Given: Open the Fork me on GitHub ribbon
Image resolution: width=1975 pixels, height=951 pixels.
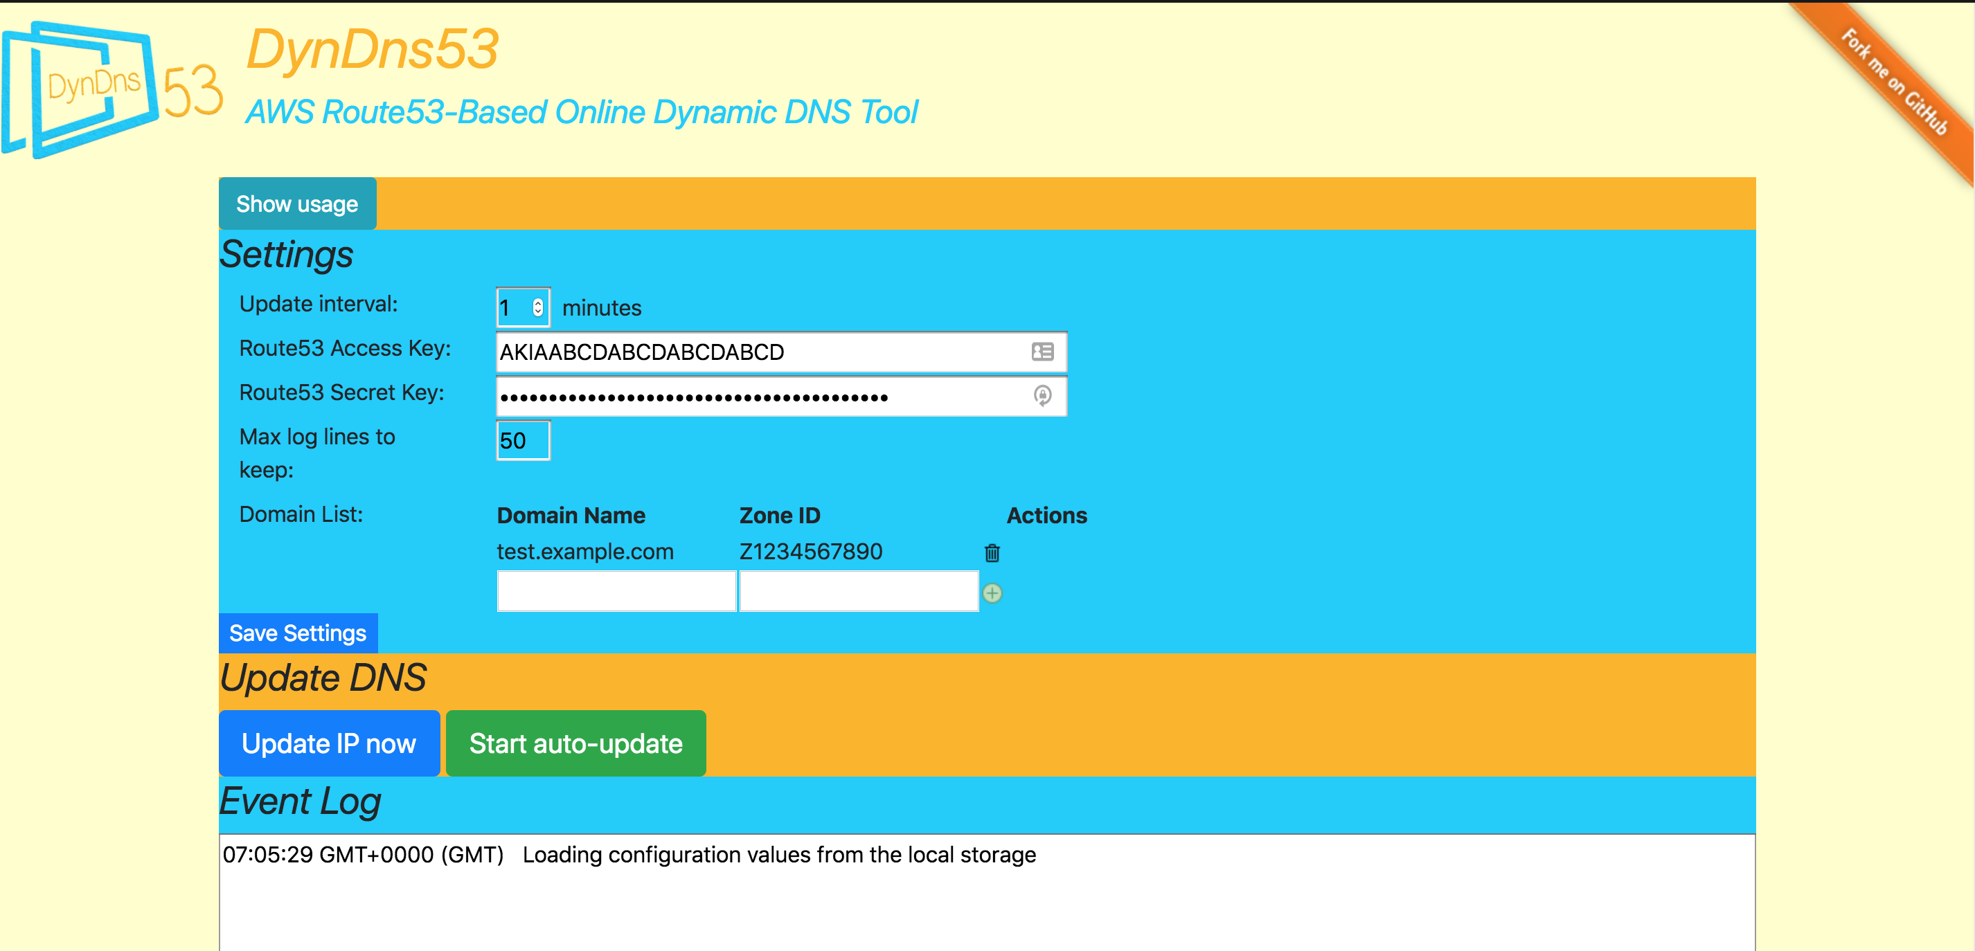Looking at the screenshot, I should (1894, 82).
